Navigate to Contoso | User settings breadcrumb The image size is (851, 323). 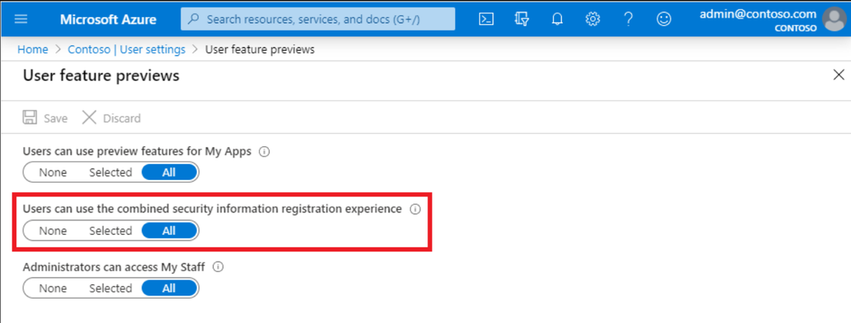[x=126, y=50]
